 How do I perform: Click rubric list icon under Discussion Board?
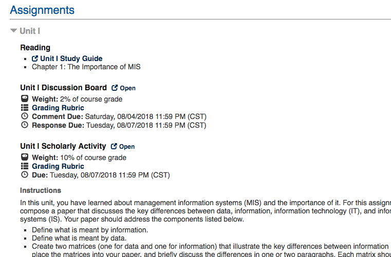[x=25, y=108]
